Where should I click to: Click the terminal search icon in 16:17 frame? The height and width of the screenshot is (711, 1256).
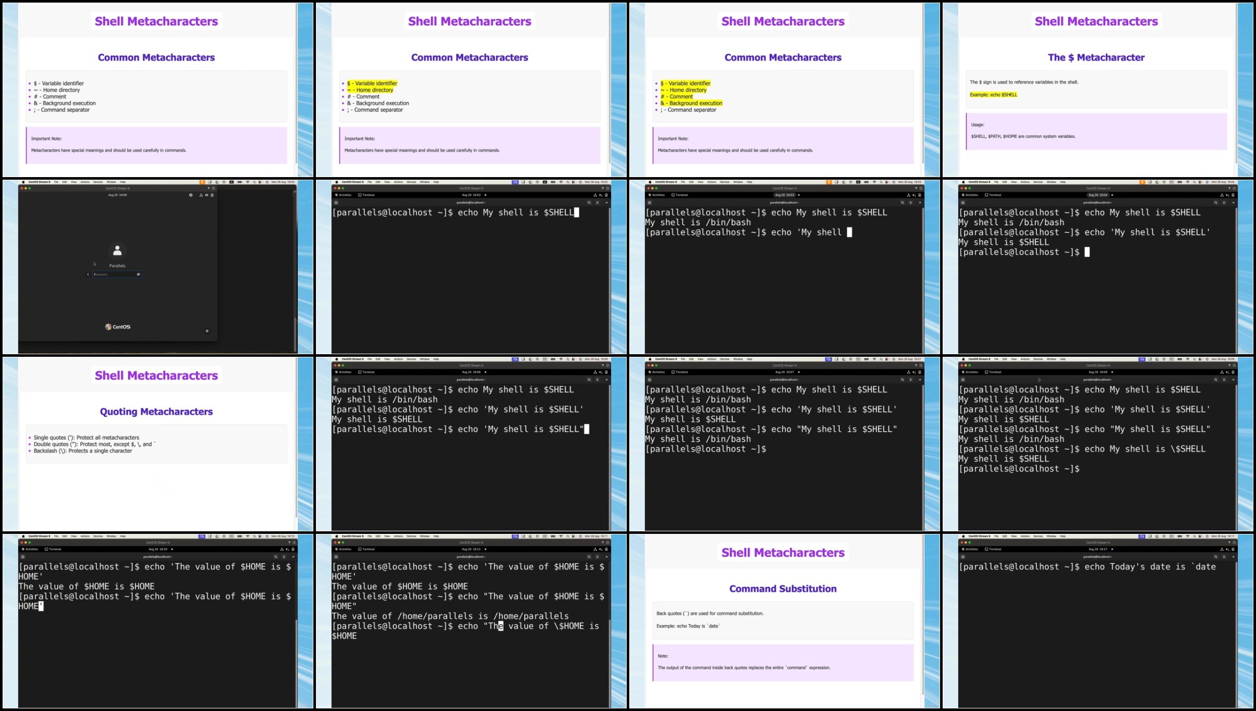(x=1216, y=557)
